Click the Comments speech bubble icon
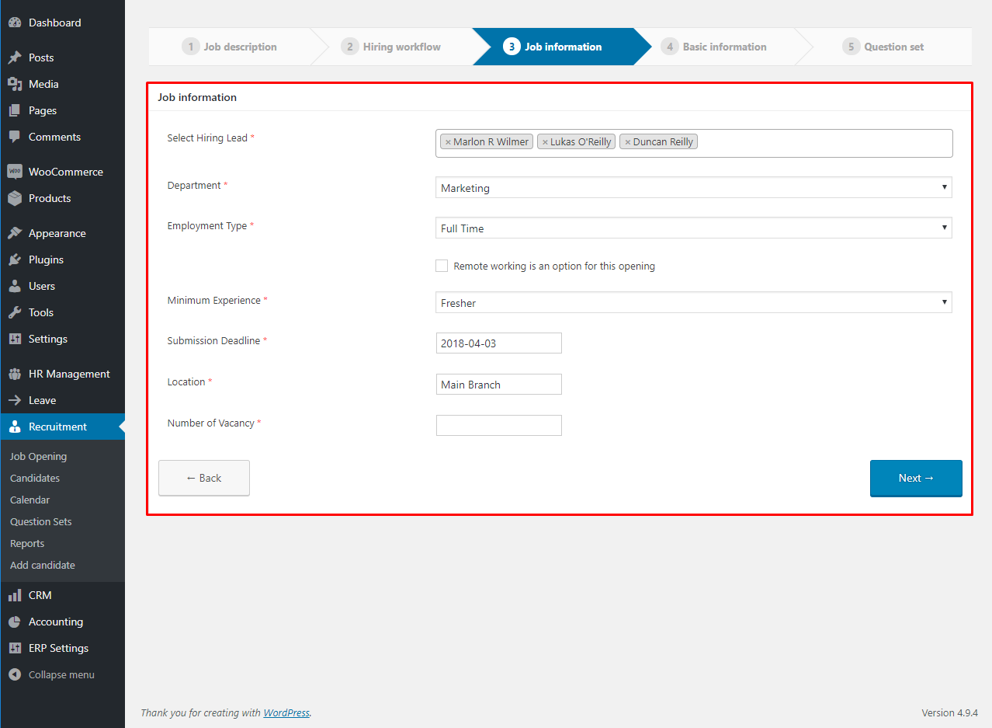 (15, 137)
